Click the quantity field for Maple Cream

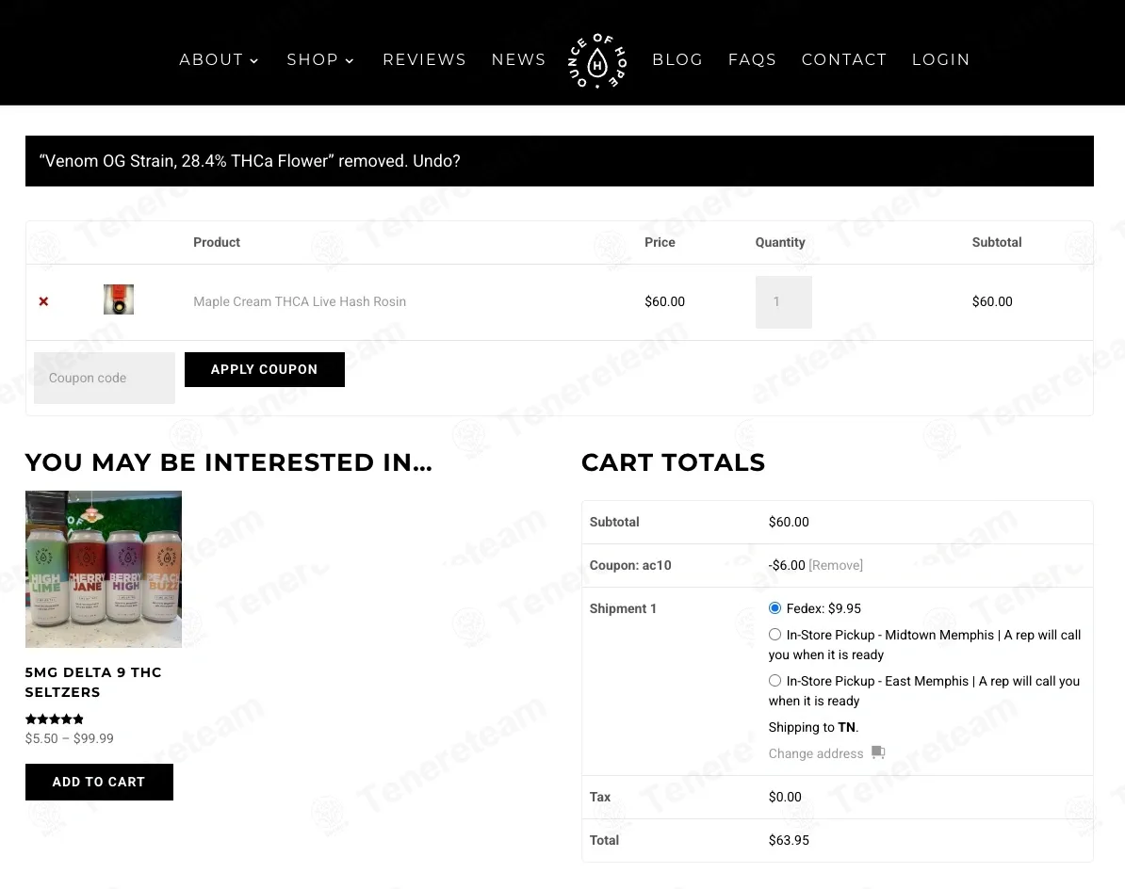coord(784,302)
